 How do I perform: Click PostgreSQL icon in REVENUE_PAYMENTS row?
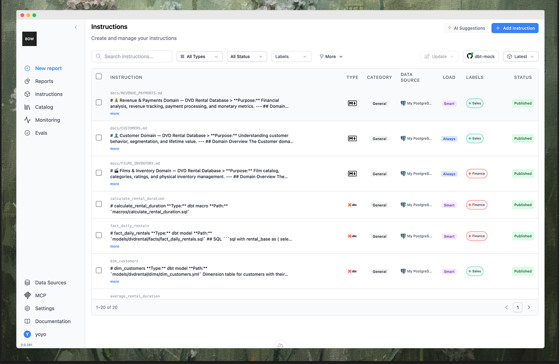403,103
